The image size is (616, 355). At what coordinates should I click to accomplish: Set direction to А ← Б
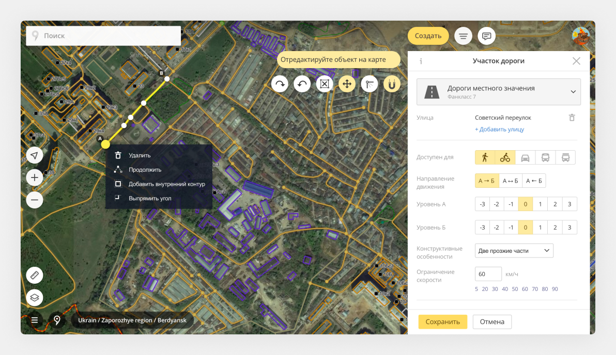[534, 181]
